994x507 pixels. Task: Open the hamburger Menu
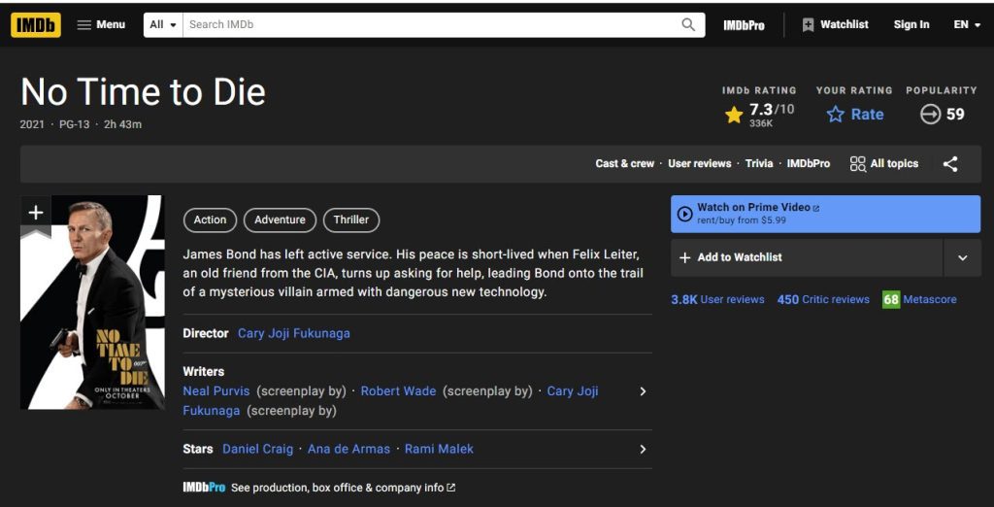(x=101, y=24)
